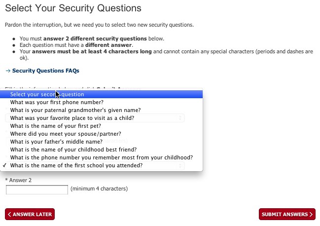The width and height of the screenshot is (320, 226).
Task: Focus the Answer 2 text field
Action: [x=36, y=189]
